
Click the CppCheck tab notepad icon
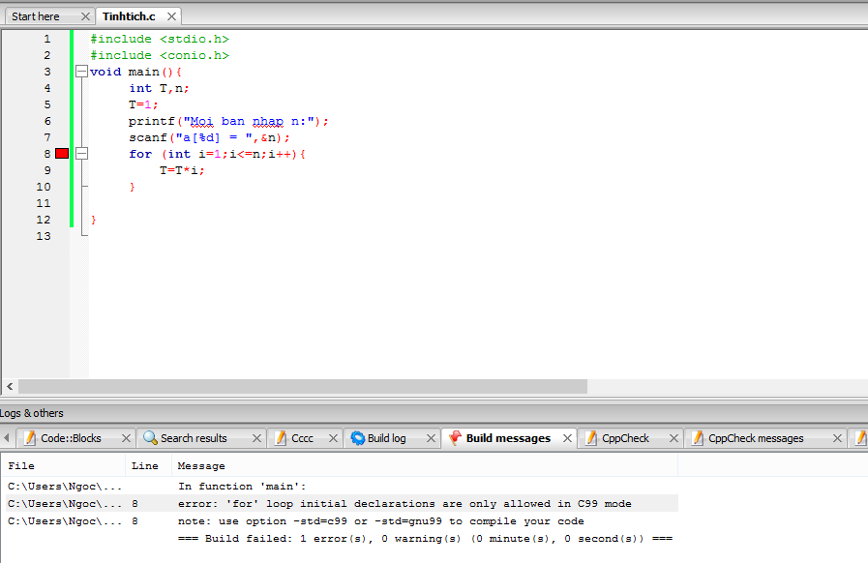coord(590,438)
